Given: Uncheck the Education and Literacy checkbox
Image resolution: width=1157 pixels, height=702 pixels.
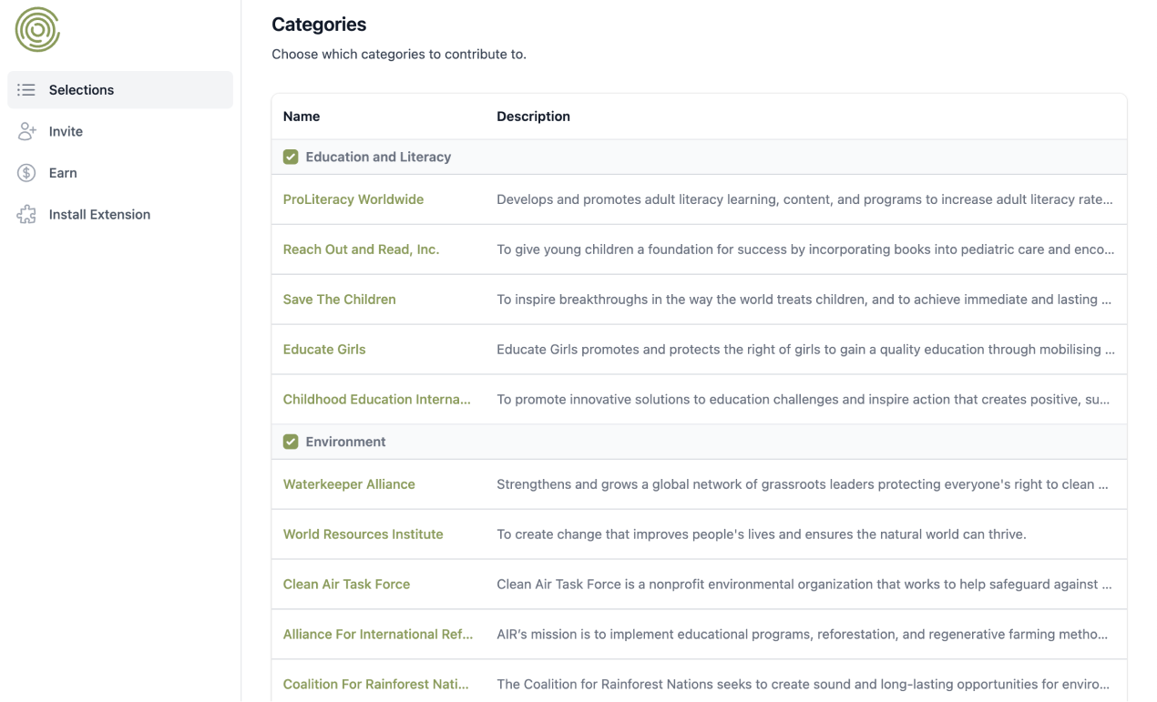Looking at the screenshot, I should 291,157.
